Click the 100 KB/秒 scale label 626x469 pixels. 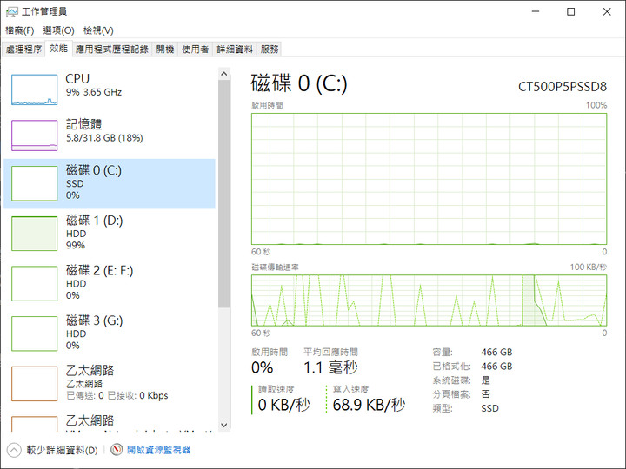tap(588, 267)
